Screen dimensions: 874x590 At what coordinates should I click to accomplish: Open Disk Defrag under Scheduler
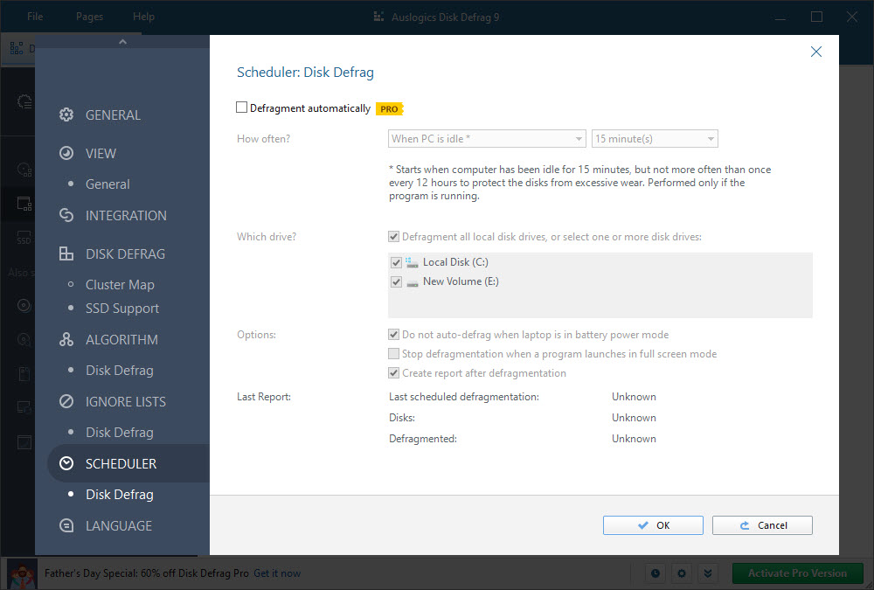click(119, 494)
